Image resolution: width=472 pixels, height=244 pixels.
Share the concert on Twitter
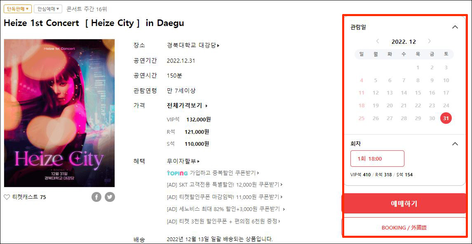110,197
